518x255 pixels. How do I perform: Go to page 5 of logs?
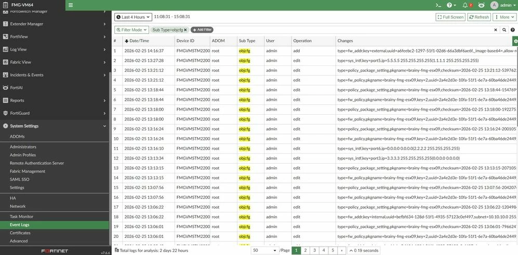333,250
